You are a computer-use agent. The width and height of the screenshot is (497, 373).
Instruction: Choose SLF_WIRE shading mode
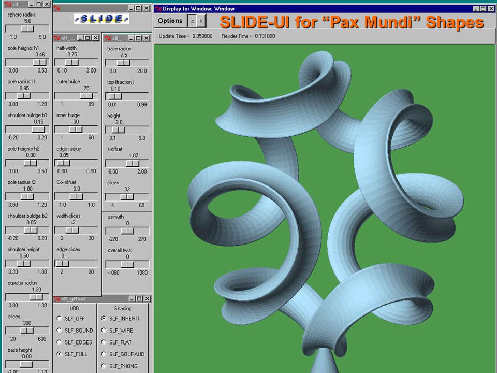click(x=104, y=331)
